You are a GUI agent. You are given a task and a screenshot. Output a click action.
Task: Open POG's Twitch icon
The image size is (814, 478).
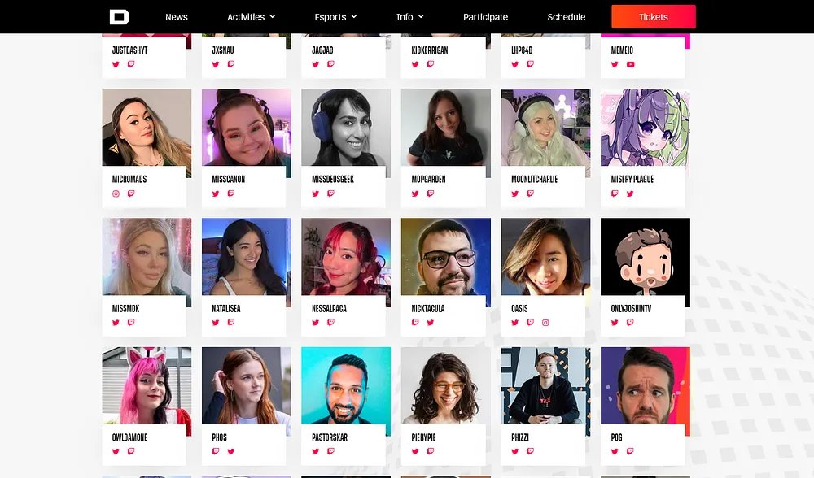pos(630,451)
